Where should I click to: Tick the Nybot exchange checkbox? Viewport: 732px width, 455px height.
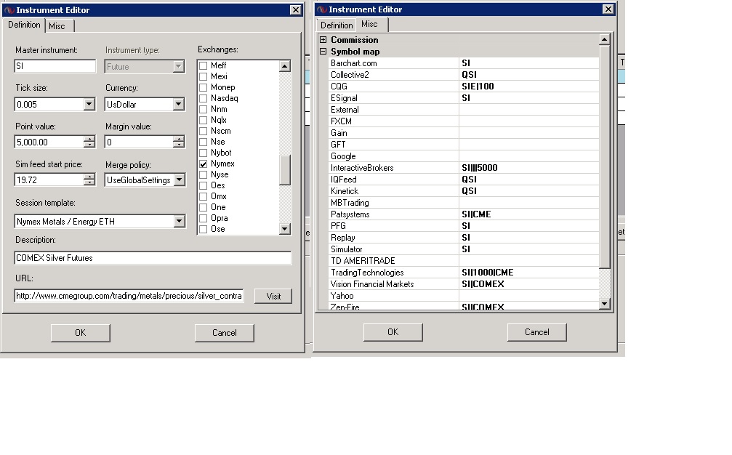[203, 153]
